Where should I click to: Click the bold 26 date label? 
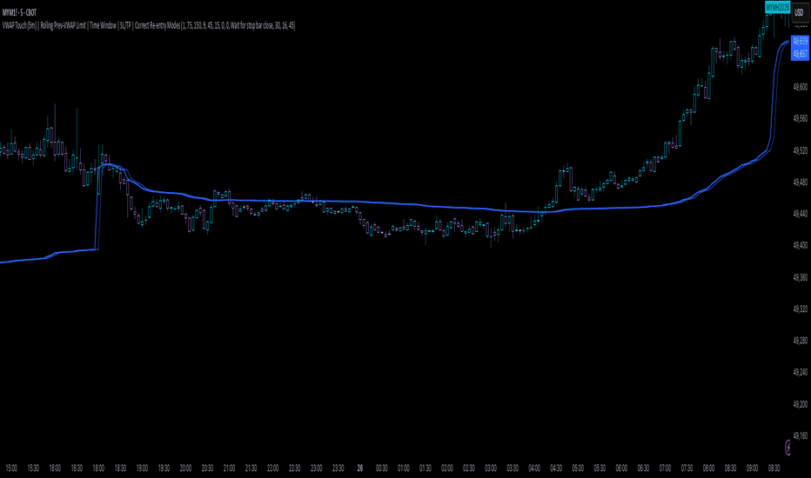(x=360, y=468)
